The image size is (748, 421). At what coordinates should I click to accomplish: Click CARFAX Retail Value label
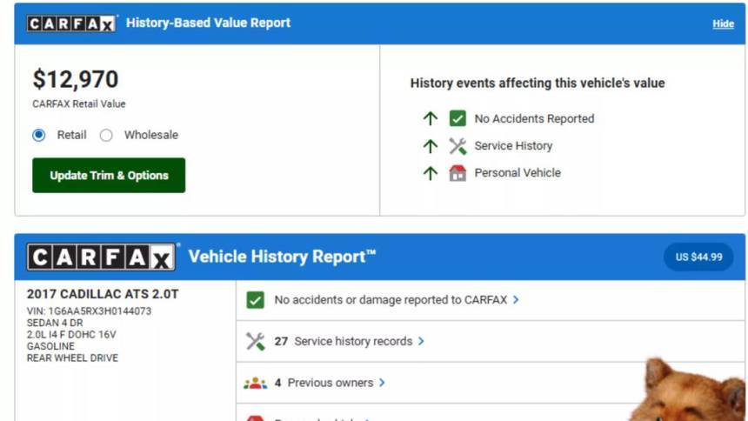point(79,104)
